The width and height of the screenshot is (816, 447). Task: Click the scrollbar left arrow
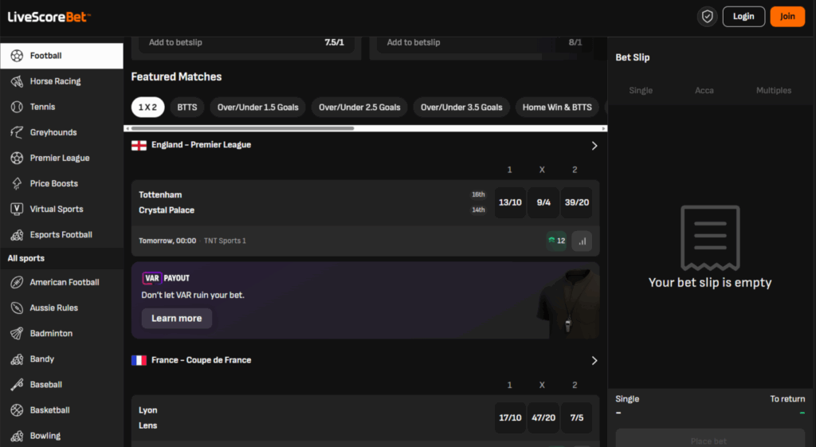127,128
